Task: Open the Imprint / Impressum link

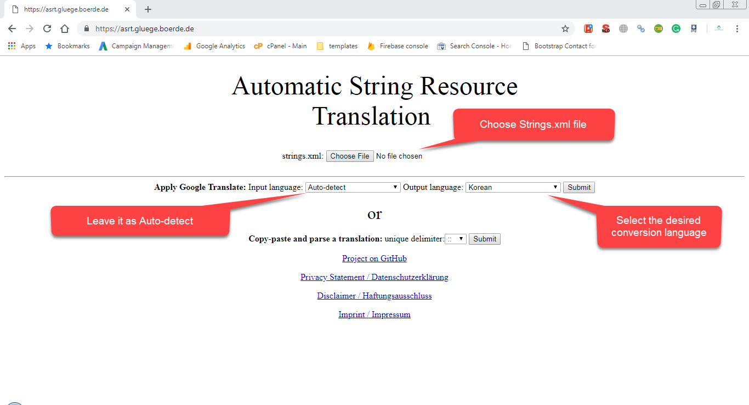Action: (x=374, y=314)
